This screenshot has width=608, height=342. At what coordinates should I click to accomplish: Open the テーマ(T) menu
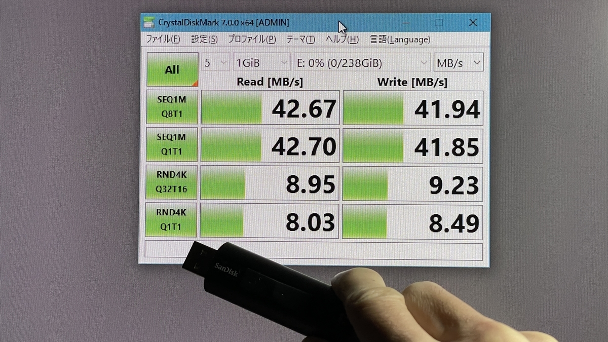(x=301, y=39)
